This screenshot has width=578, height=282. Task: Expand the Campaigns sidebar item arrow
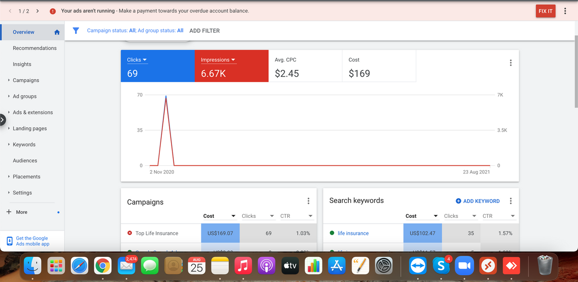[9, 80]
